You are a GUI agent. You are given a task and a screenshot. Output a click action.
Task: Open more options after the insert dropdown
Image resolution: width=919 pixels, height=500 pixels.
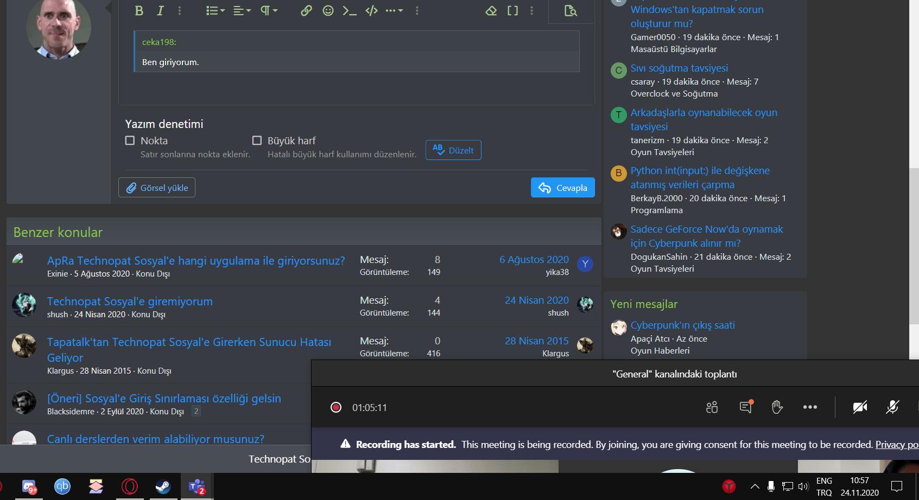point(417,11)
